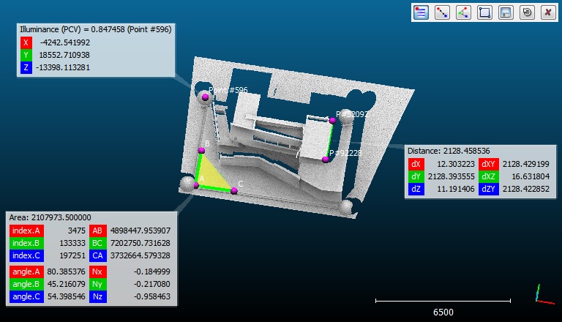
Task: Click the magenta marker for Point #596
Action: (x=205, y=97)
